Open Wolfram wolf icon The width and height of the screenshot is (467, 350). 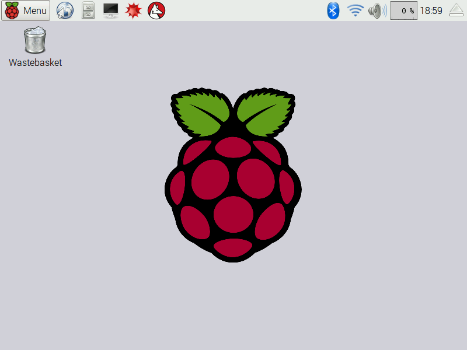(x=156, y=10)
